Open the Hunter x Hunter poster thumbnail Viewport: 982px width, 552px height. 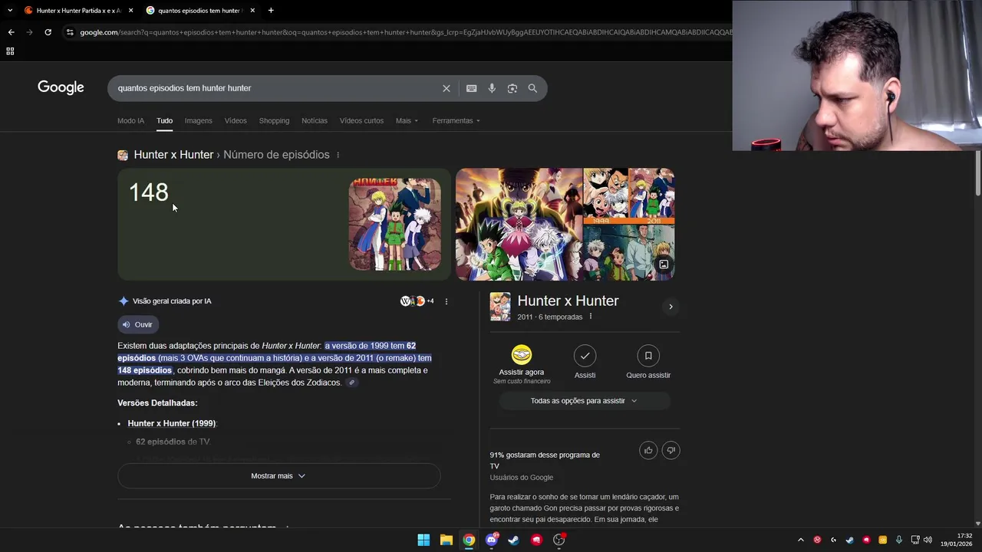tap(395, 224)
